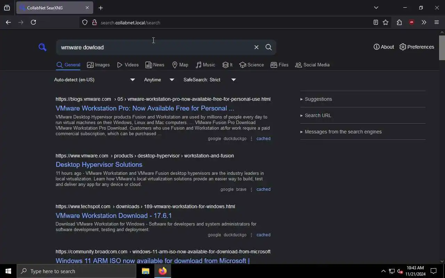This screenshot has width=445, height=278.
Task: Switch to the Files tab
Action: click(x=280, y=65)
